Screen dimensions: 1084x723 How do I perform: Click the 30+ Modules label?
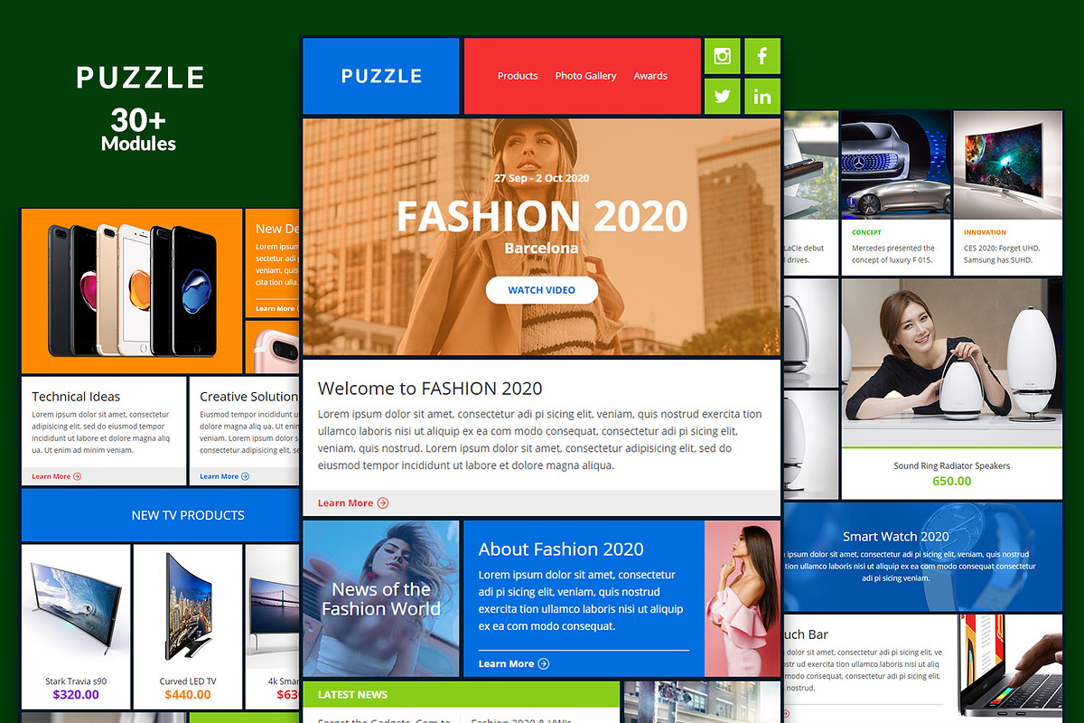coord(139,130)
